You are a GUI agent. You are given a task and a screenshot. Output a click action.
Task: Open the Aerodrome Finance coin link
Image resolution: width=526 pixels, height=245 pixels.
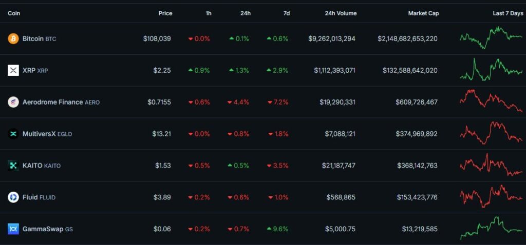[52, 102]
